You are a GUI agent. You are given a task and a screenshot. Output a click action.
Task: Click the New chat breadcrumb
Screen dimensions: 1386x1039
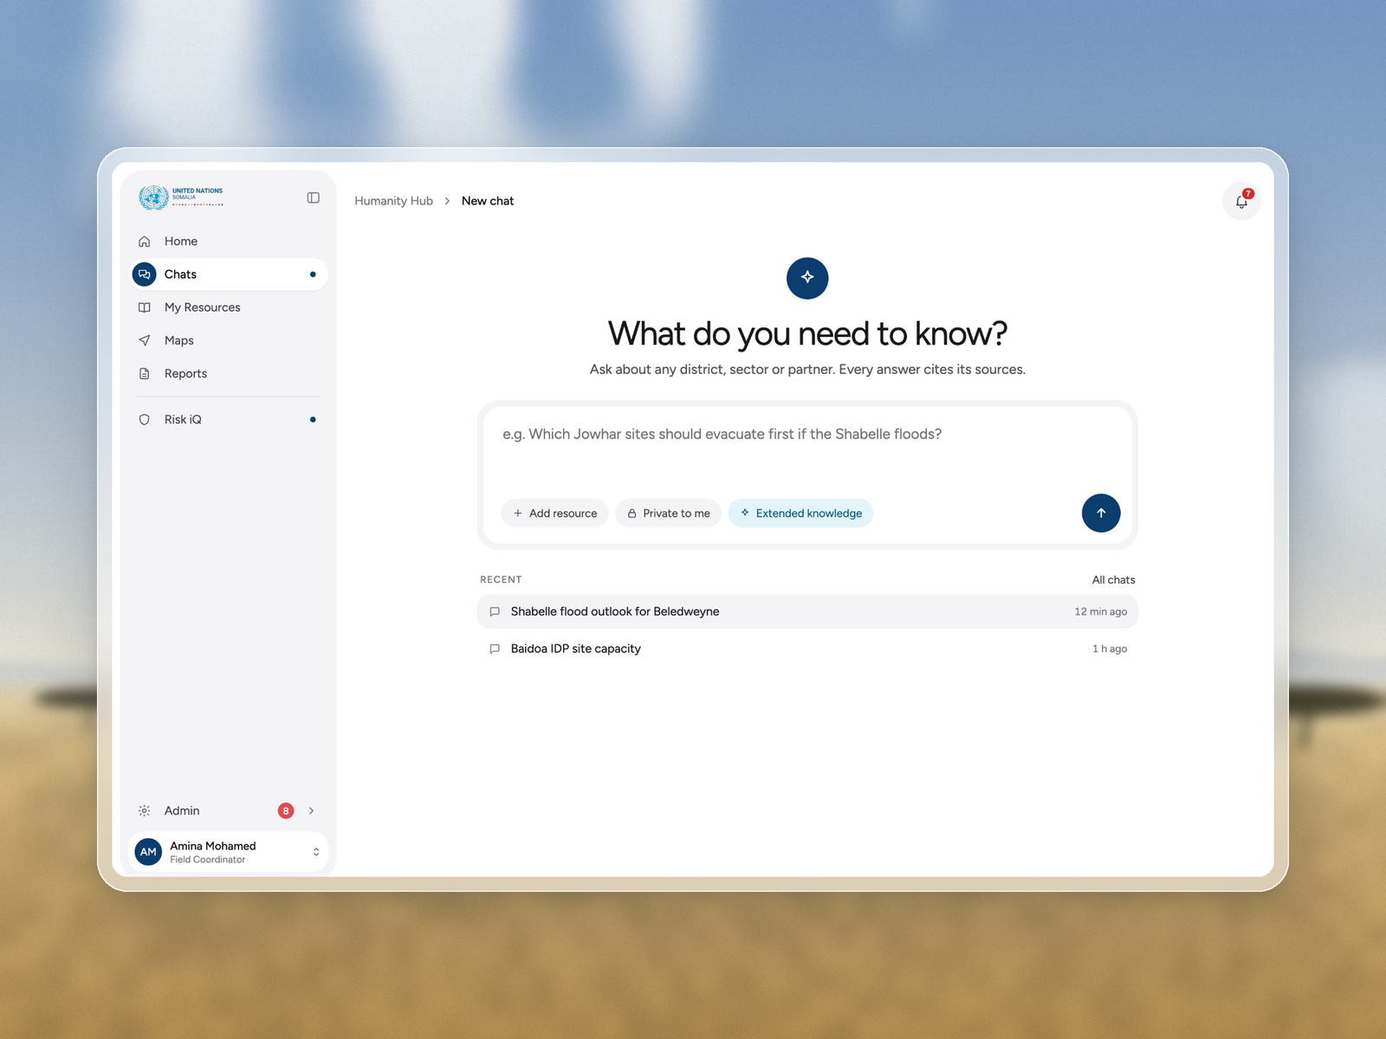pyautogui.click(x=488, y=201)
